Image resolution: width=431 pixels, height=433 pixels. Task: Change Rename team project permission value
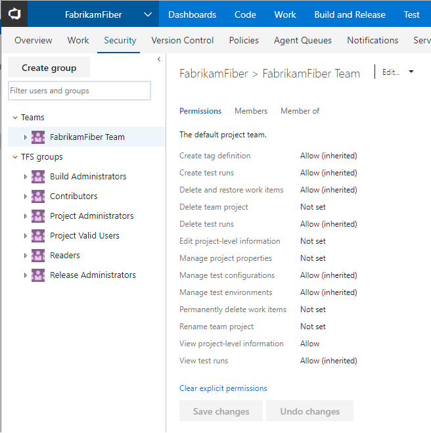coord(313,327)
